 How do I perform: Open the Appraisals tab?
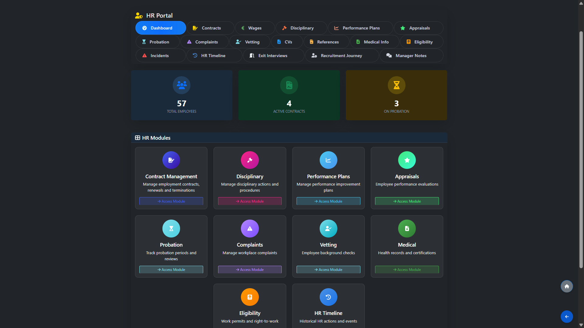419,28
